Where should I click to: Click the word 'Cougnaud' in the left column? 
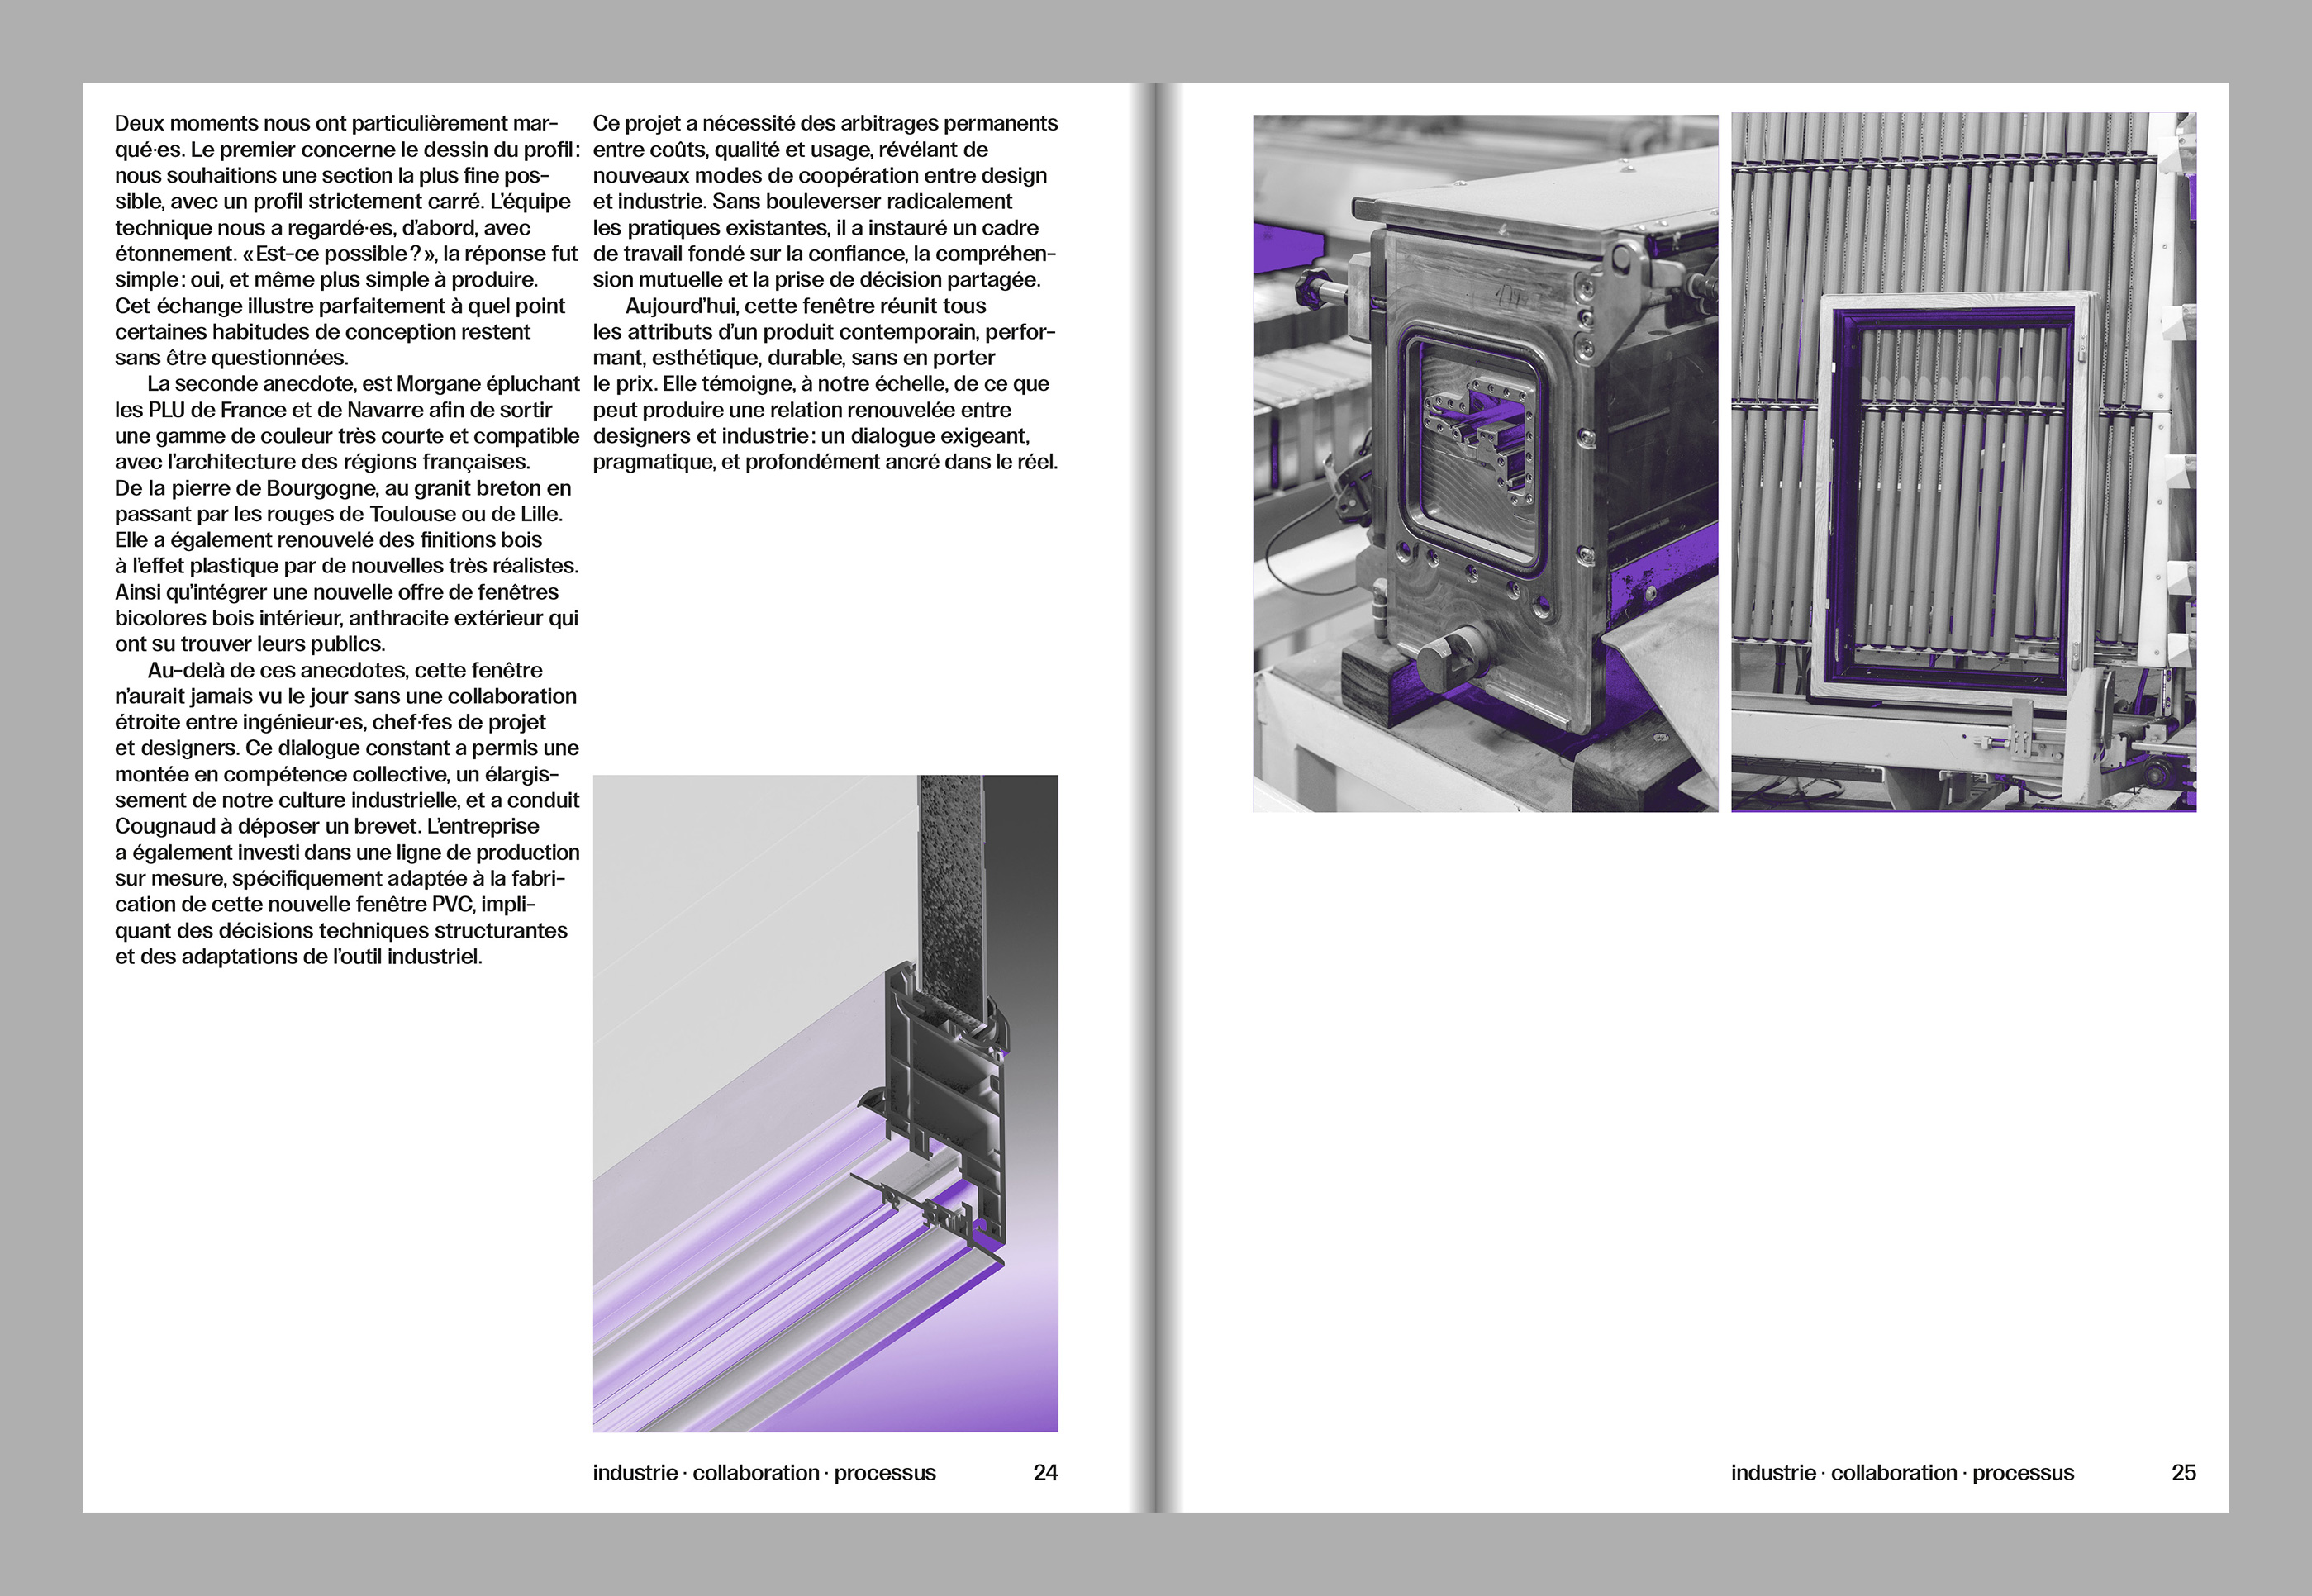click(x=166, y=826)
